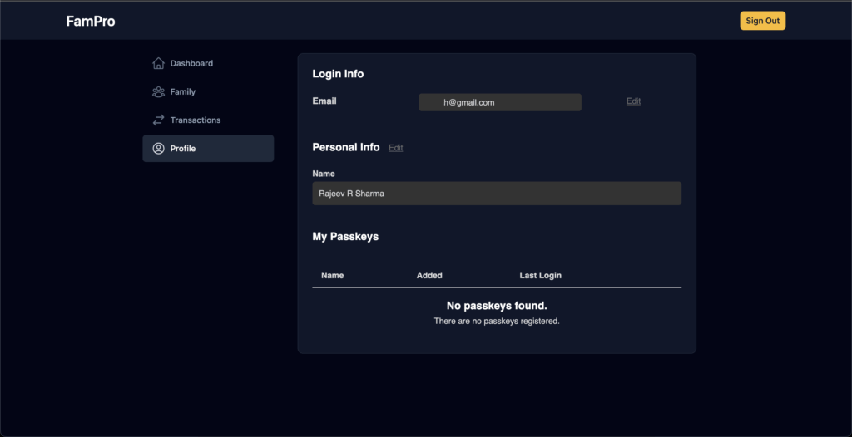Click Edit next to Personal Info

click(395, 148)
